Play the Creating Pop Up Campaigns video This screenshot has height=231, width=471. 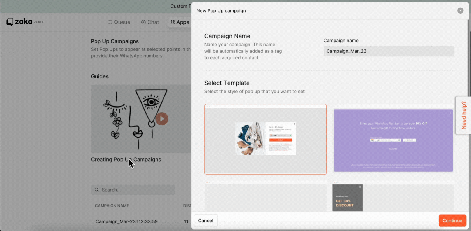162,119
